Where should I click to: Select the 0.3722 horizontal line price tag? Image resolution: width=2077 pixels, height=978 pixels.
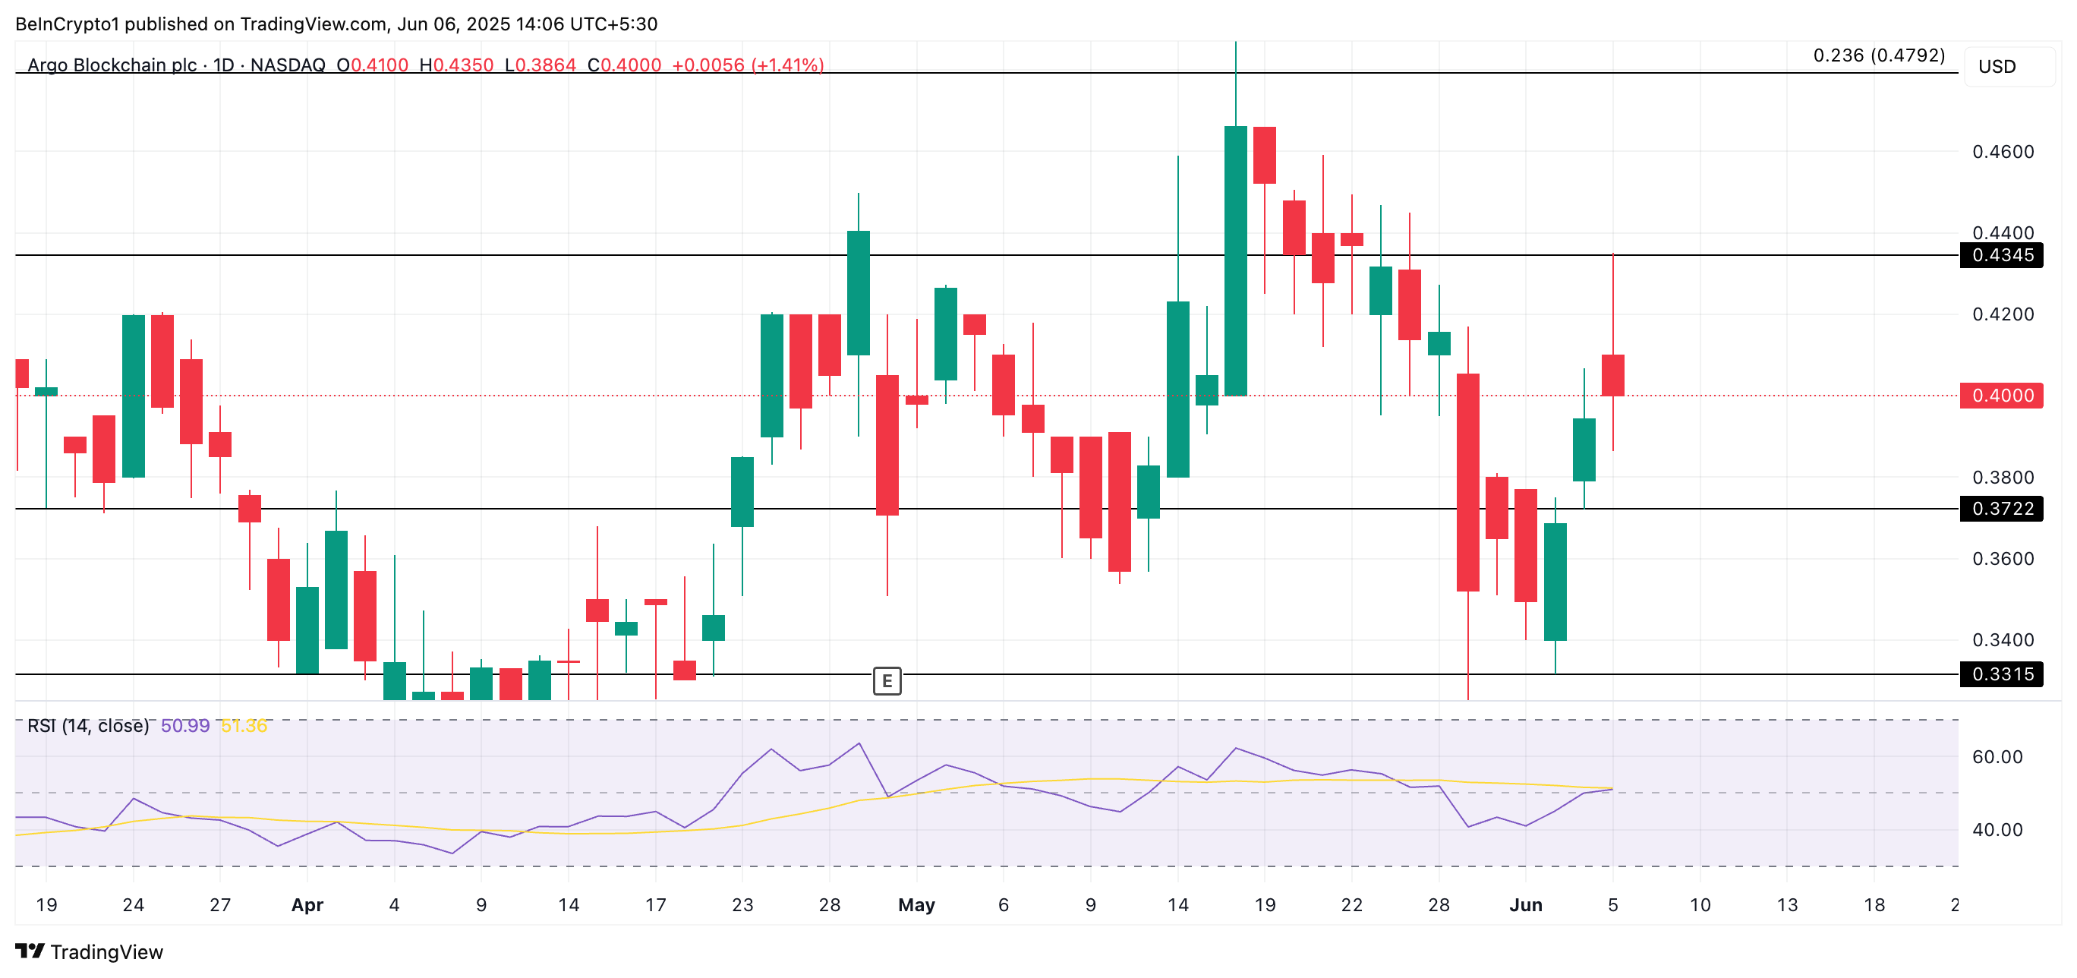pyautogui.click(x=2001, y=508)
